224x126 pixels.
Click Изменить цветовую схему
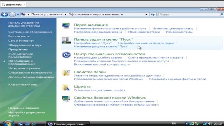coord(173,29)
